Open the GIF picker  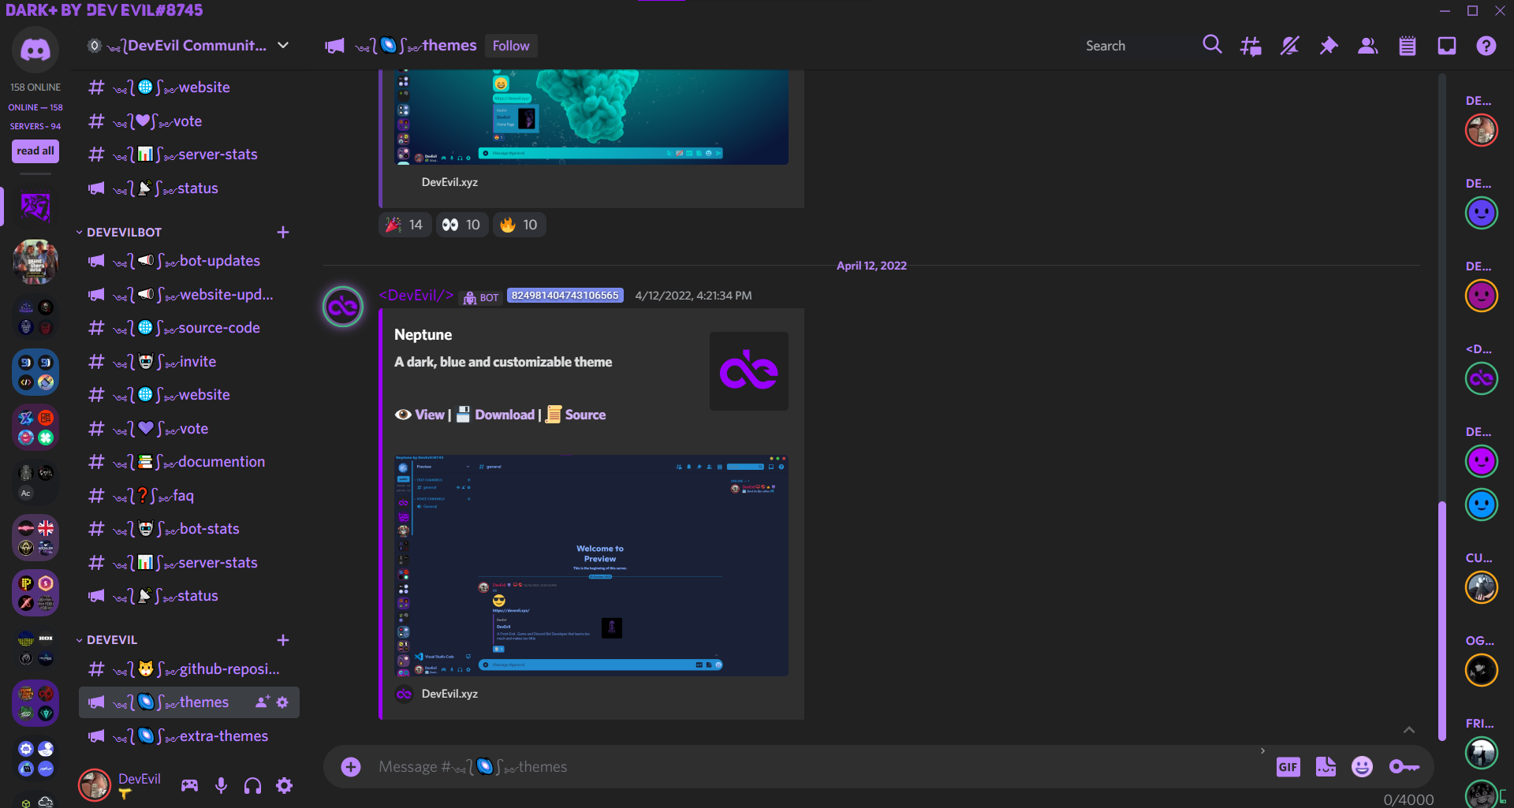1288,766
